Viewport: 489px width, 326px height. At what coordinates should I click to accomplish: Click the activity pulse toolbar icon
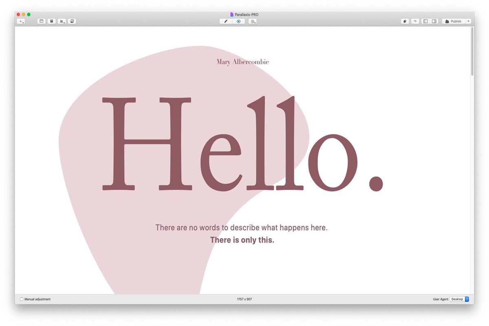[x=415, y=21]
